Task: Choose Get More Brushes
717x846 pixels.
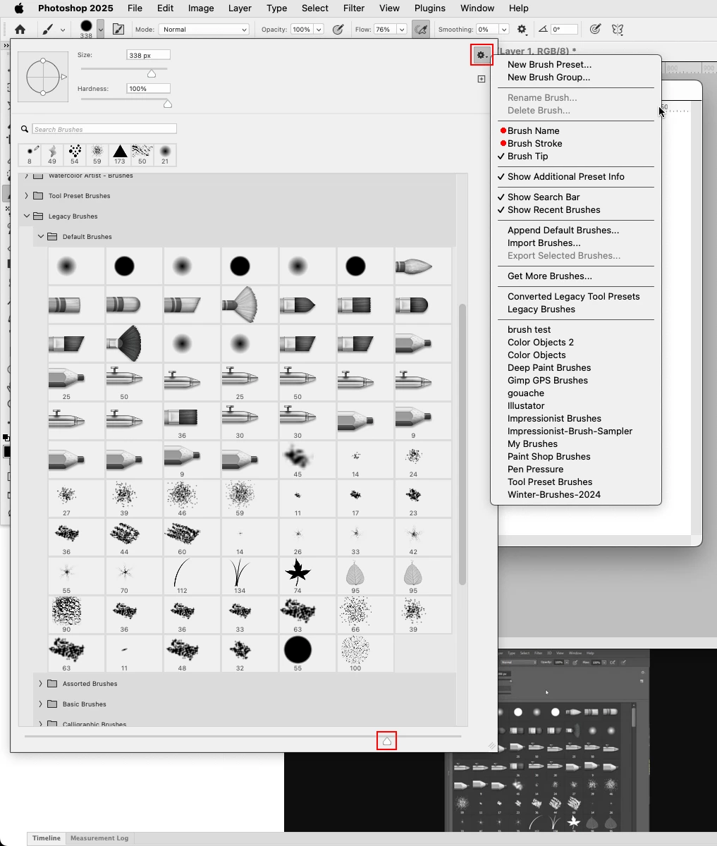Action: tap(550, 276)
